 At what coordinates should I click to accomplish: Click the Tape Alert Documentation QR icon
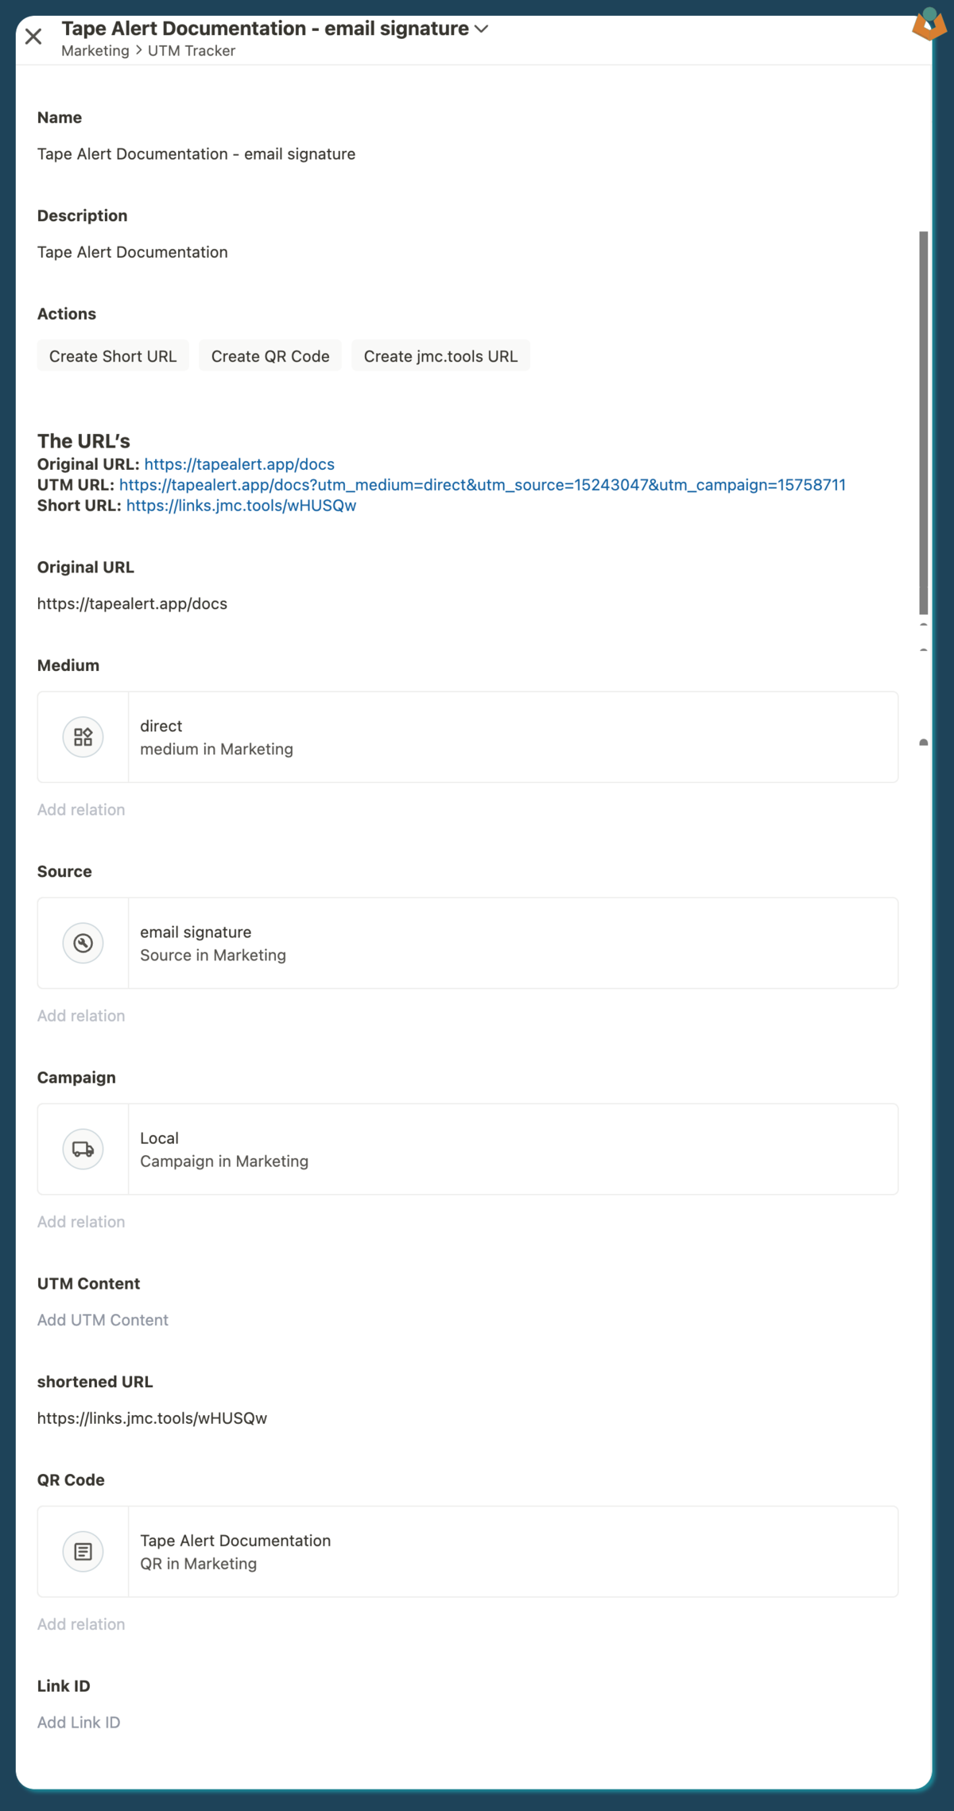83,1551
